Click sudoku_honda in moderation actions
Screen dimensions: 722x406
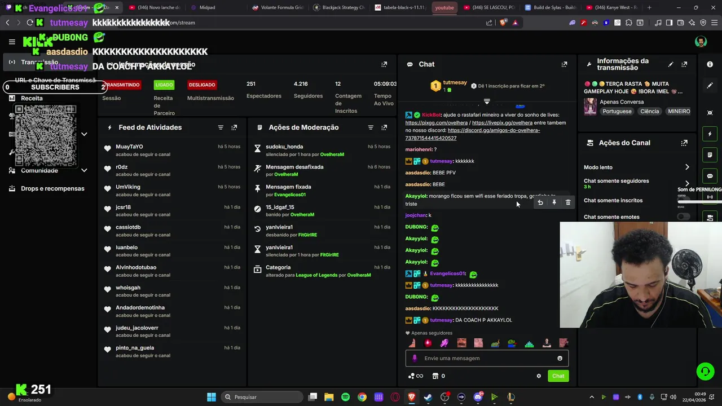[x=284, y=147]
